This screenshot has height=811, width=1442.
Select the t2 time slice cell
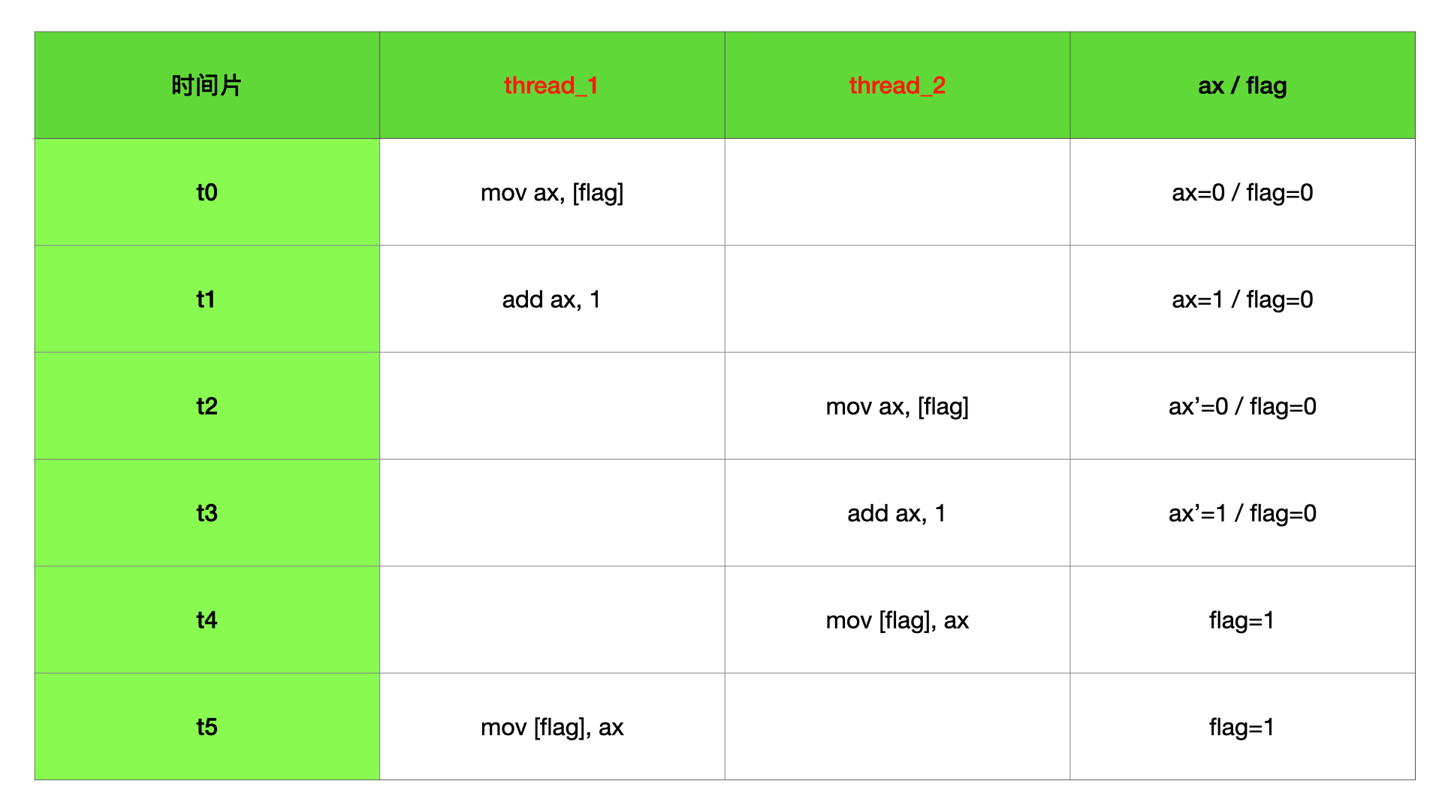[207, 406]
